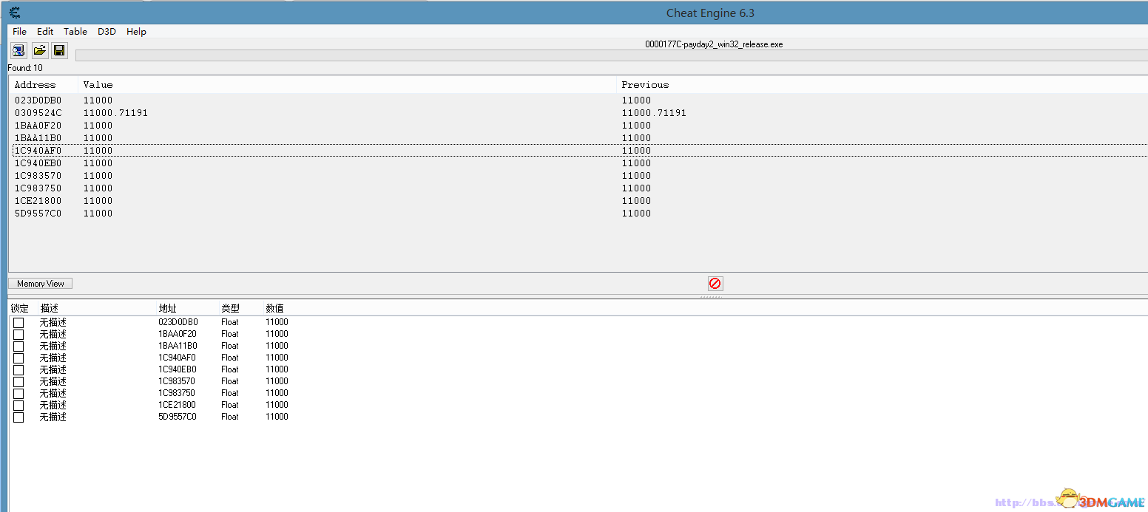The width and height of the screenshot is (1148, 512).
Task: Click the Float type of table address 1CE21800
Action: coord(230,405)
